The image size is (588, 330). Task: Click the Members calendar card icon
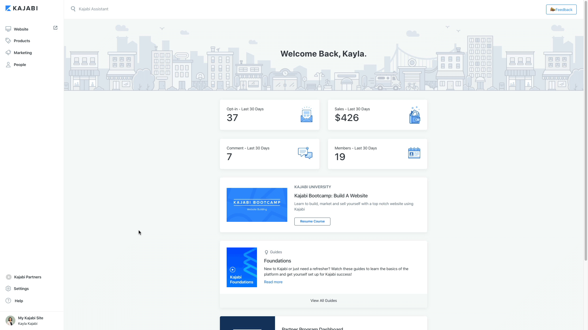[x=414, y=153]
